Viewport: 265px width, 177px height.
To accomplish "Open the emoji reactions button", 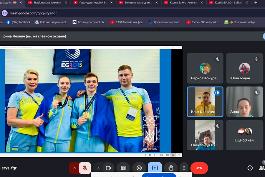I will [x=139, y=168].
